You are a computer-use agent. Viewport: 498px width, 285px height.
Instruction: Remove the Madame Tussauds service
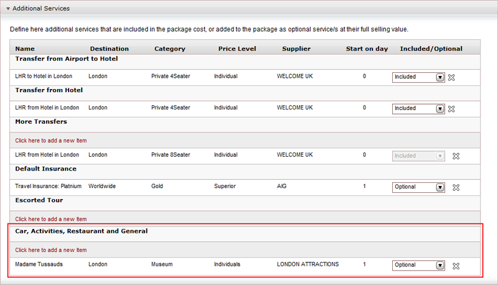[456, 266]
